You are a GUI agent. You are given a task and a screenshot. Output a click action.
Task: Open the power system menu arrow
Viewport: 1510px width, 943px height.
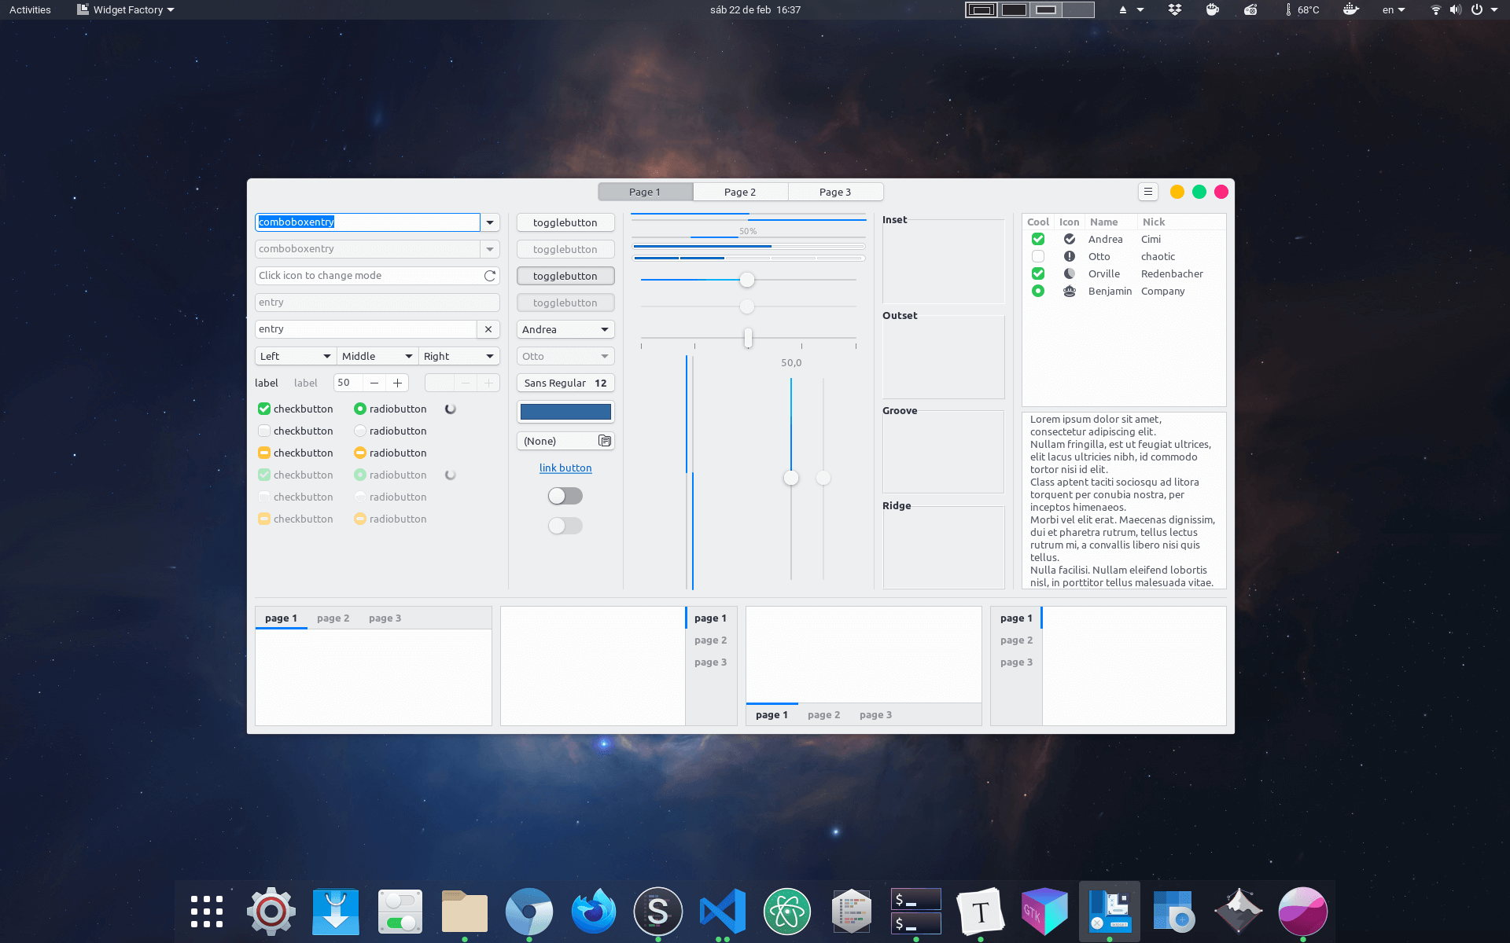tap(1494, 9)
